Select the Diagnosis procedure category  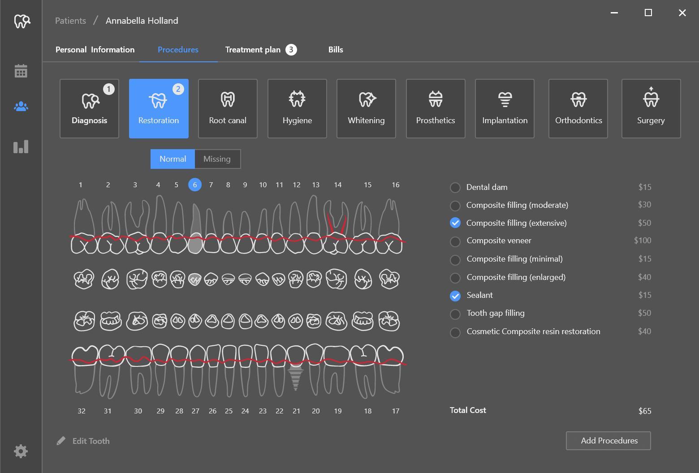click(x=89, y=108)
